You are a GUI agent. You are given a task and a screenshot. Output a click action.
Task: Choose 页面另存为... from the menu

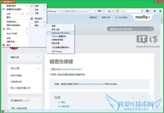[x=12, y=22]
